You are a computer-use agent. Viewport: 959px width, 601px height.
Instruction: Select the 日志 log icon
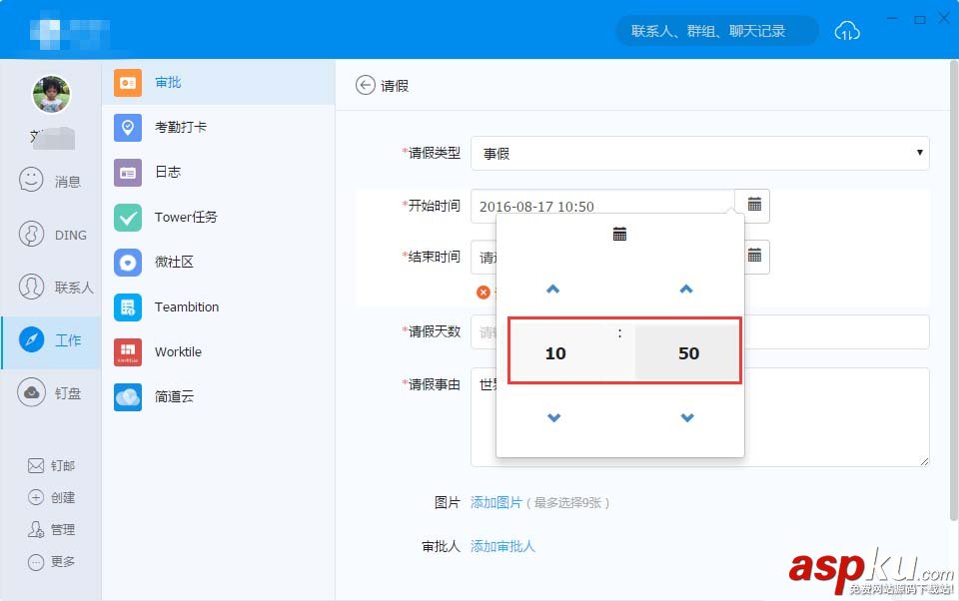pos(128,172)
